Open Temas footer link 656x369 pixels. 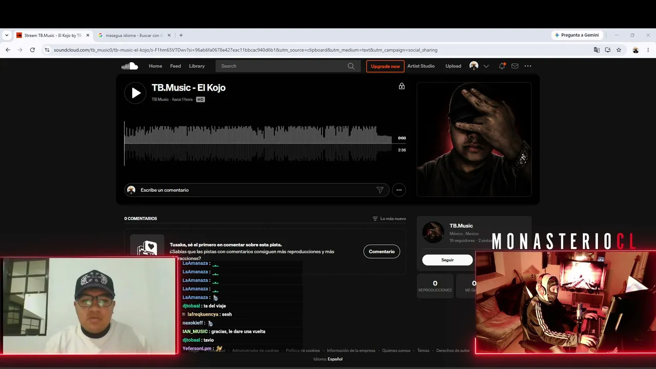(x=423, y=351)
